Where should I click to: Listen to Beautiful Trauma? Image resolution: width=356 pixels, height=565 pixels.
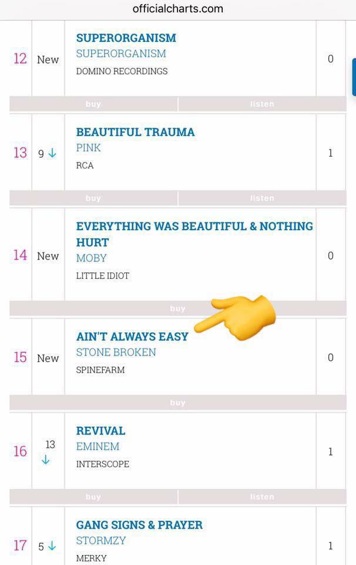pos(263,198)
